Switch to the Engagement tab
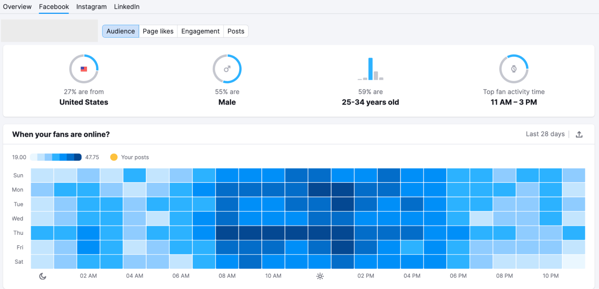The image size is (599, 289). [x=200, y=31]
